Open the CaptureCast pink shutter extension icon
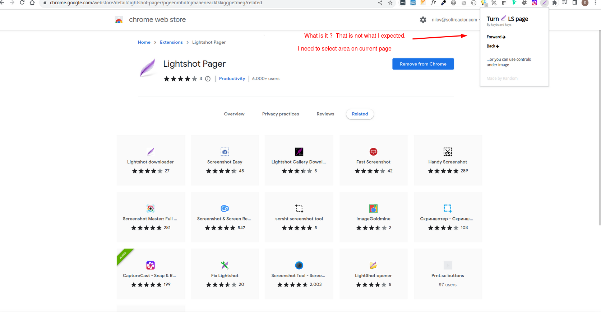The width and height of the screenshot is (601, 312). tap(535, 3)
